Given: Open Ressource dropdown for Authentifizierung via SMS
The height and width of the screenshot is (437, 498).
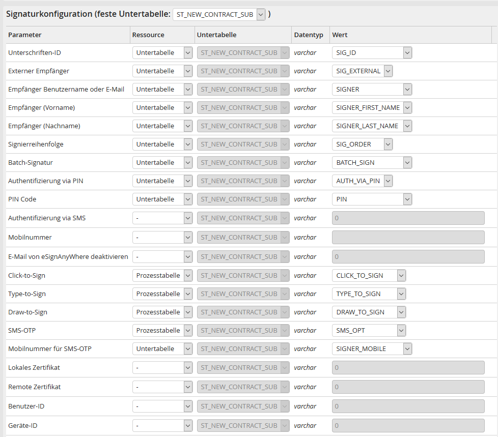Looking at the screenshot, I should (x=162, y=218).
